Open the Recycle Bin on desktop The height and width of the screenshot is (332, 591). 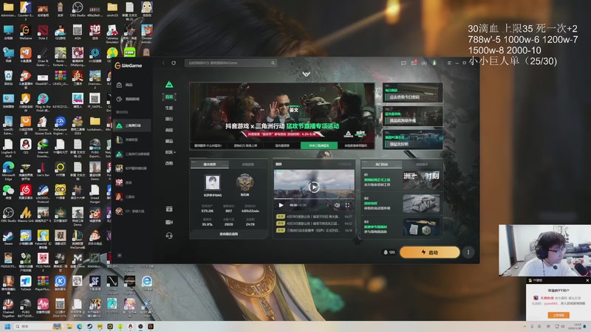(8, 78)
